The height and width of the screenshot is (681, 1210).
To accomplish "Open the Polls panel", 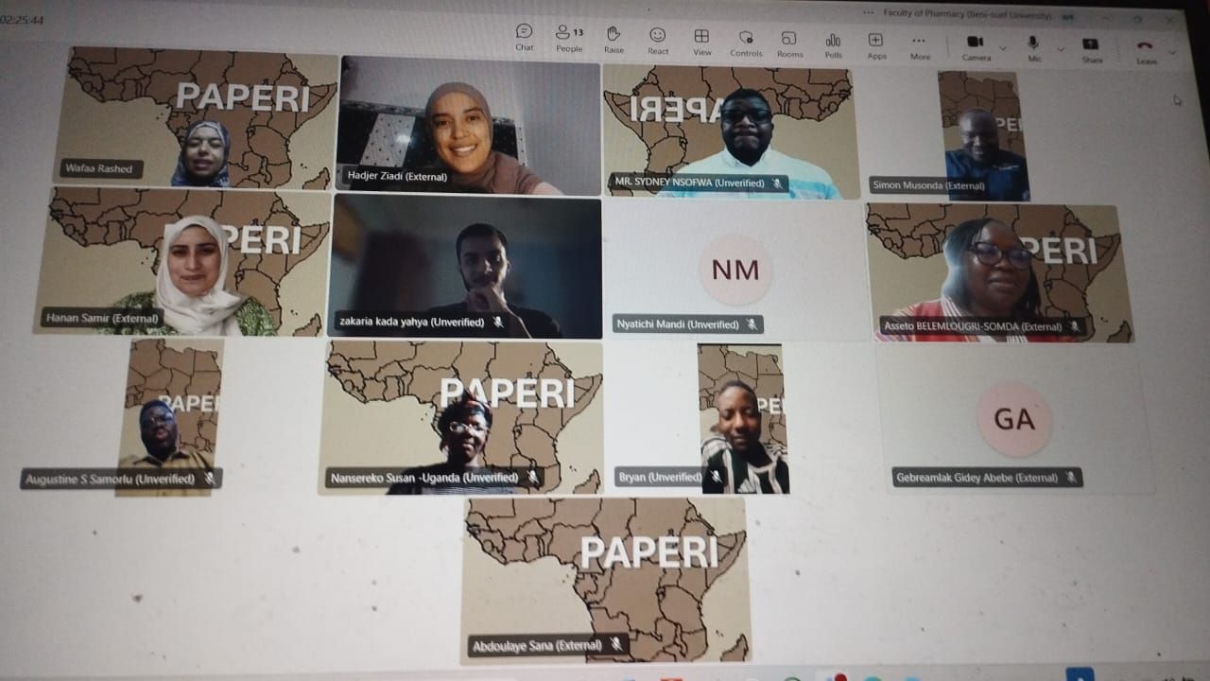I will pyautogui.click(x=833, y=44).
